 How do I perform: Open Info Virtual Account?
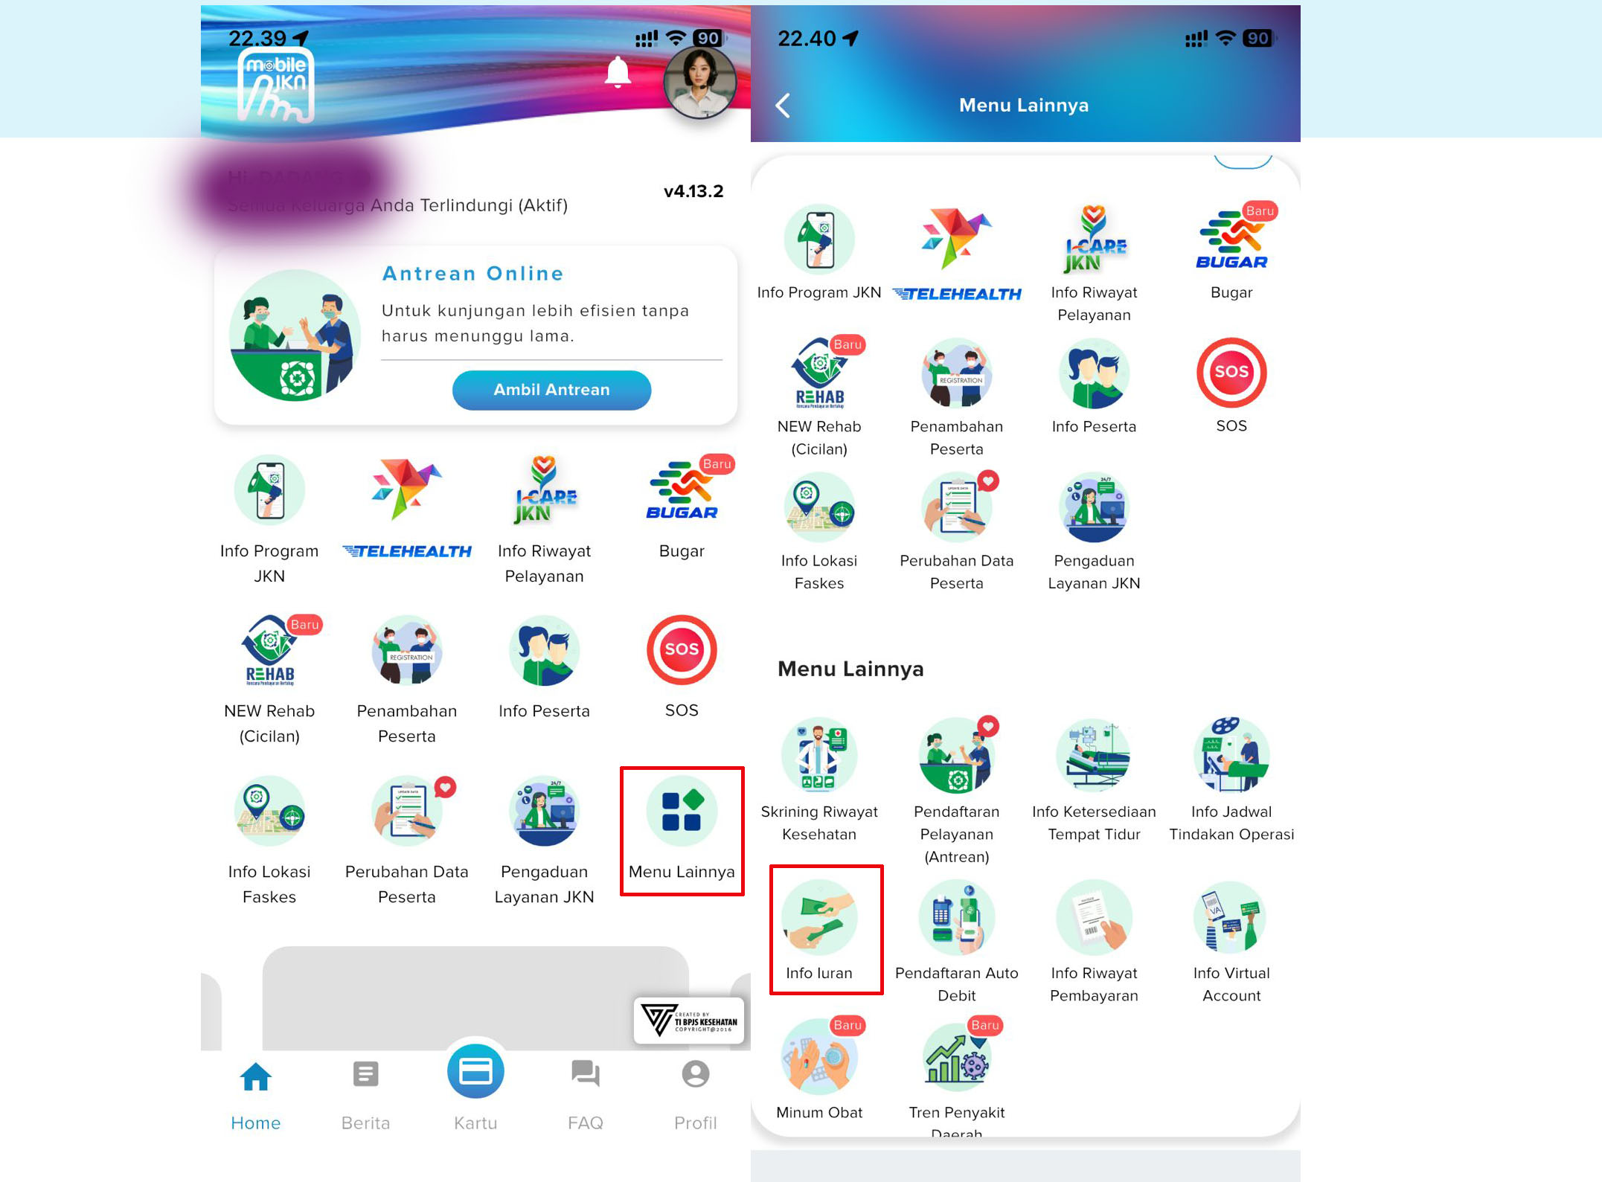tap(1231, 941)
